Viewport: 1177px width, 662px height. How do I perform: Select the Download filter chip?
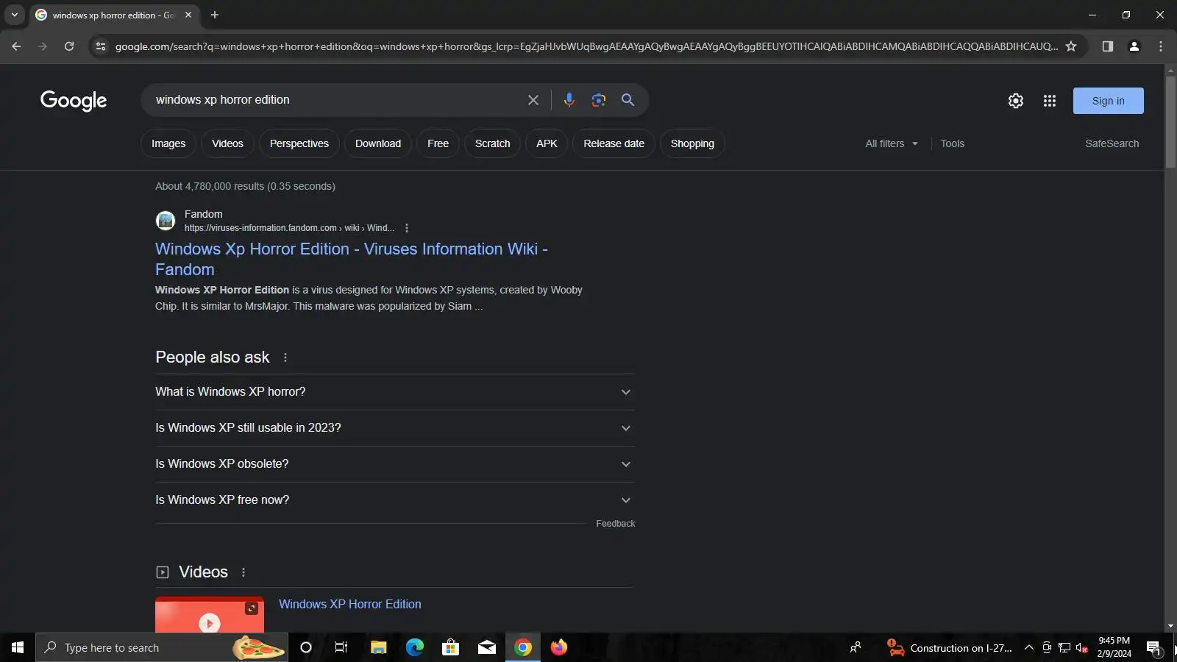click(378, 143)
